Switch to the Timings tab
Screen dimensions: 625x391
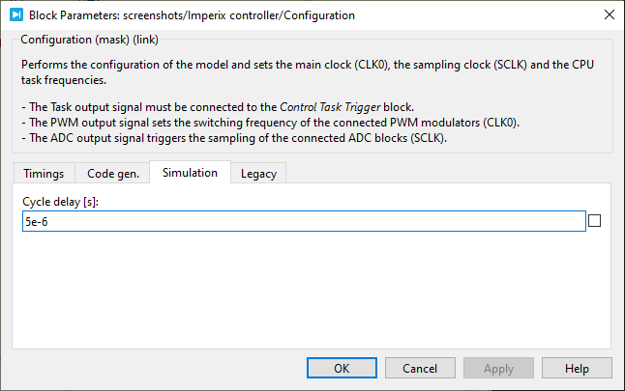(x=44, y=174)
